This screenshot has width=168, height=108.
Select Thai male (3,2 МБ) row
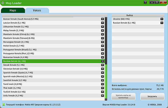pyautogui.click(x=53, y=88)
